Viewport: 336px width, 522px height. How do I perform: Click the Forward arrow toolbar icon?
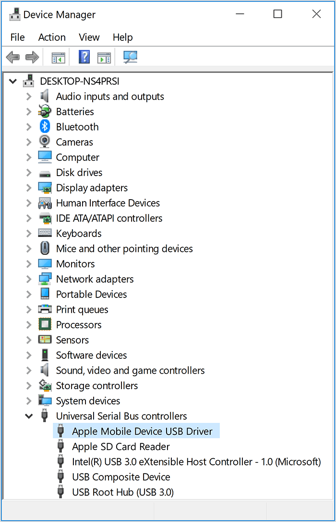[32, 58]
